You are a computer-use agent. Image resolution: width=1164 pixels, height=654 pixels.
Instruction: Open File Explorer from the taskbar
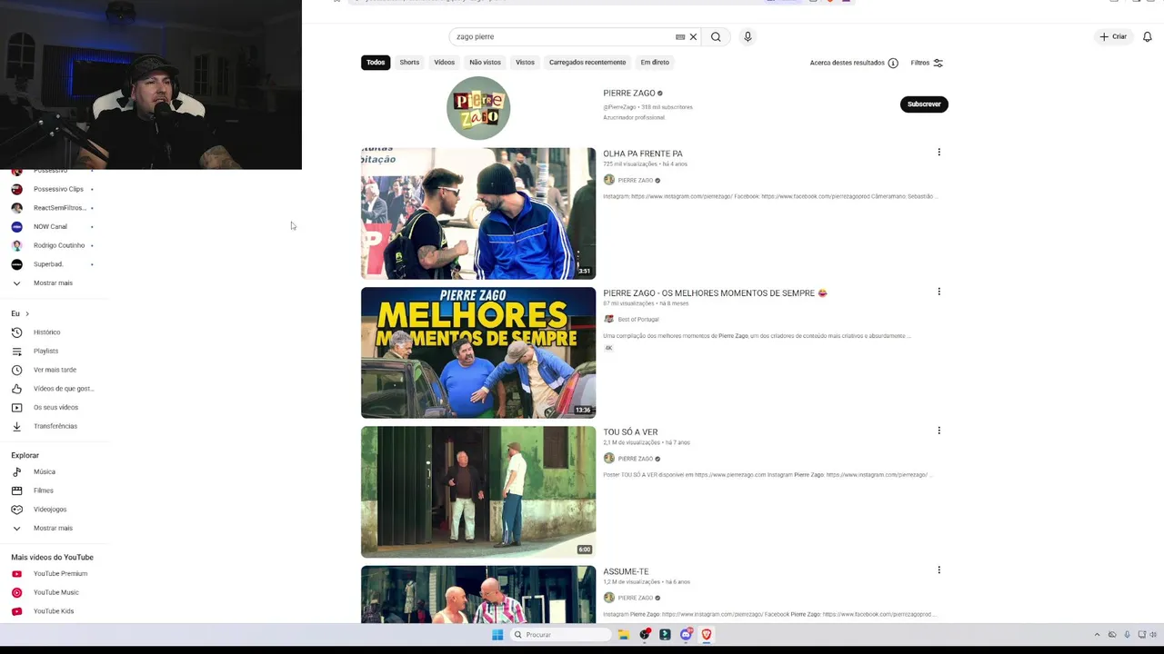624,635
